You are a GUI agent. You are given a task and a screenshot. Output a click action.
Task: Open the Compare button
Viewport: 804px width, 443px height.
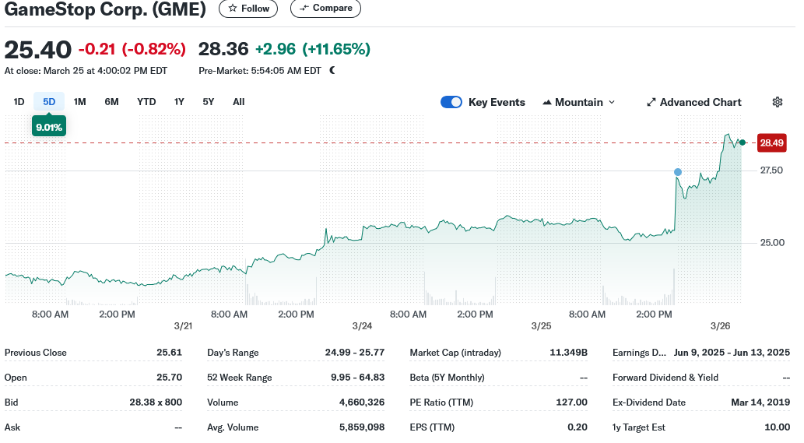click(325, 9)
